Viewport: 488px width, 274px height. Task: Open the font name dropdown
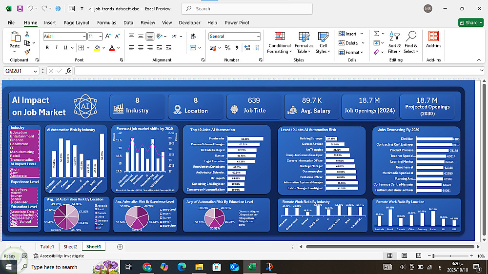pos(84,37)
